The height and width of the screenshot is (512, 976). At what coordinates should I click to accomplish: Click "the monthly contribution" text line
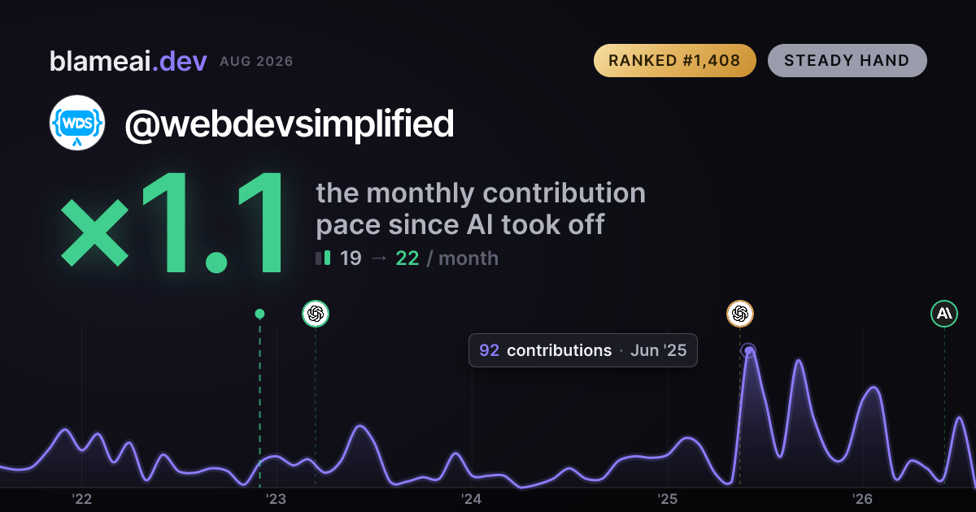(x=481, y=193)
